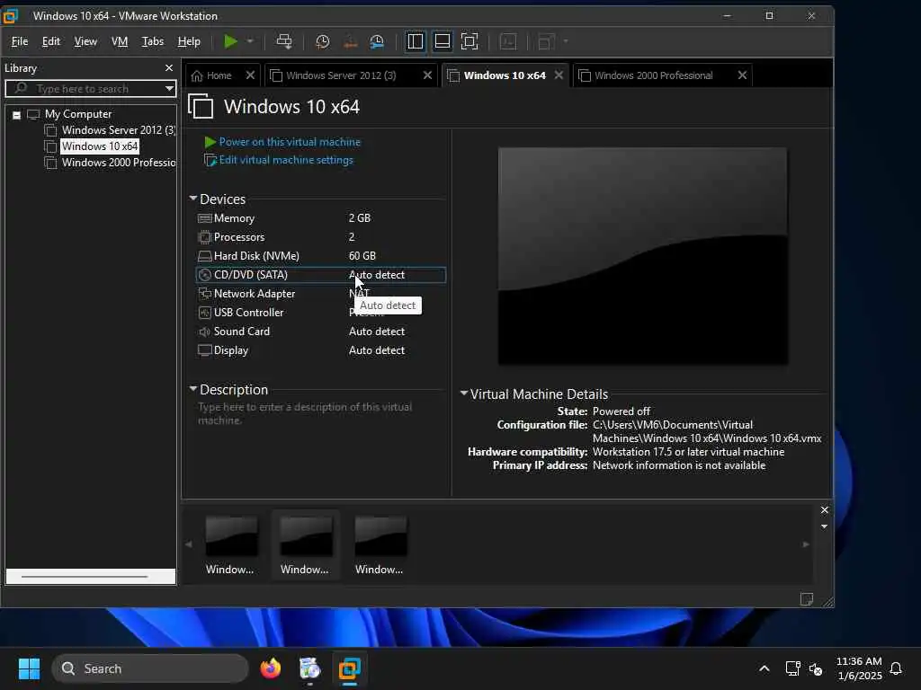921x690 pixels.
Task: Click the Hard Disk (NVMe) device icon
Action: click(x=204, y=256)
